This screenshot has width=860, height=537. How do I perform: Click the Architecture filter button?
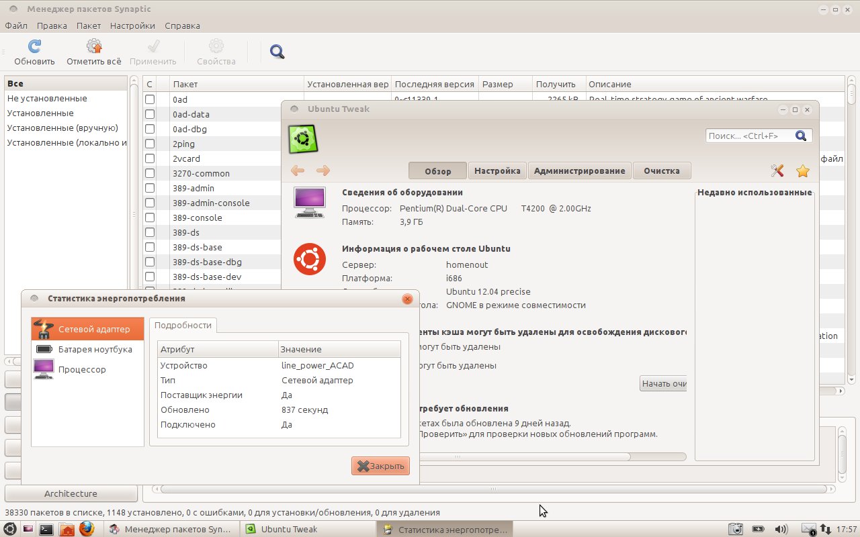(x=71, y=493)
